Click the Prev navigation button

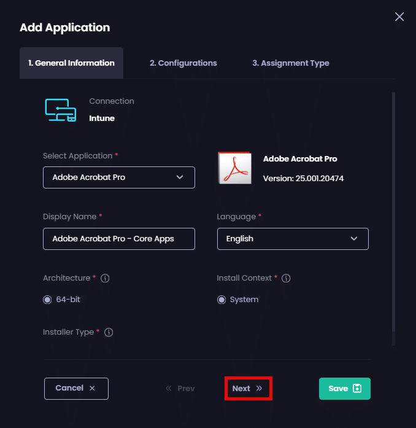click(x=180, y=389)
